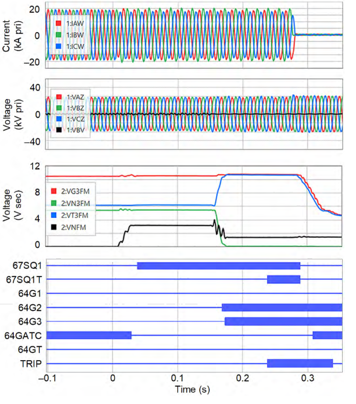Select the 1:VCZ legend label

(76, 119)
